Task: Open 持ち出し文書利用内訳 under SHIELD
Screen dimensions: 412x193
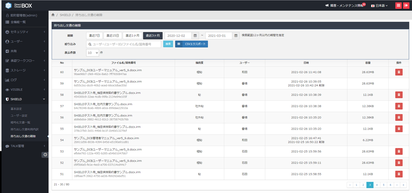Action: click(25, 130)
